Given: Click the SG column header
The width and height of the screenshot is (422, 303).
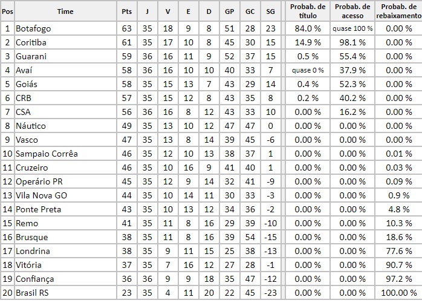Looking at the screenshot, I should pyautogui.click(x=270, y=11).
